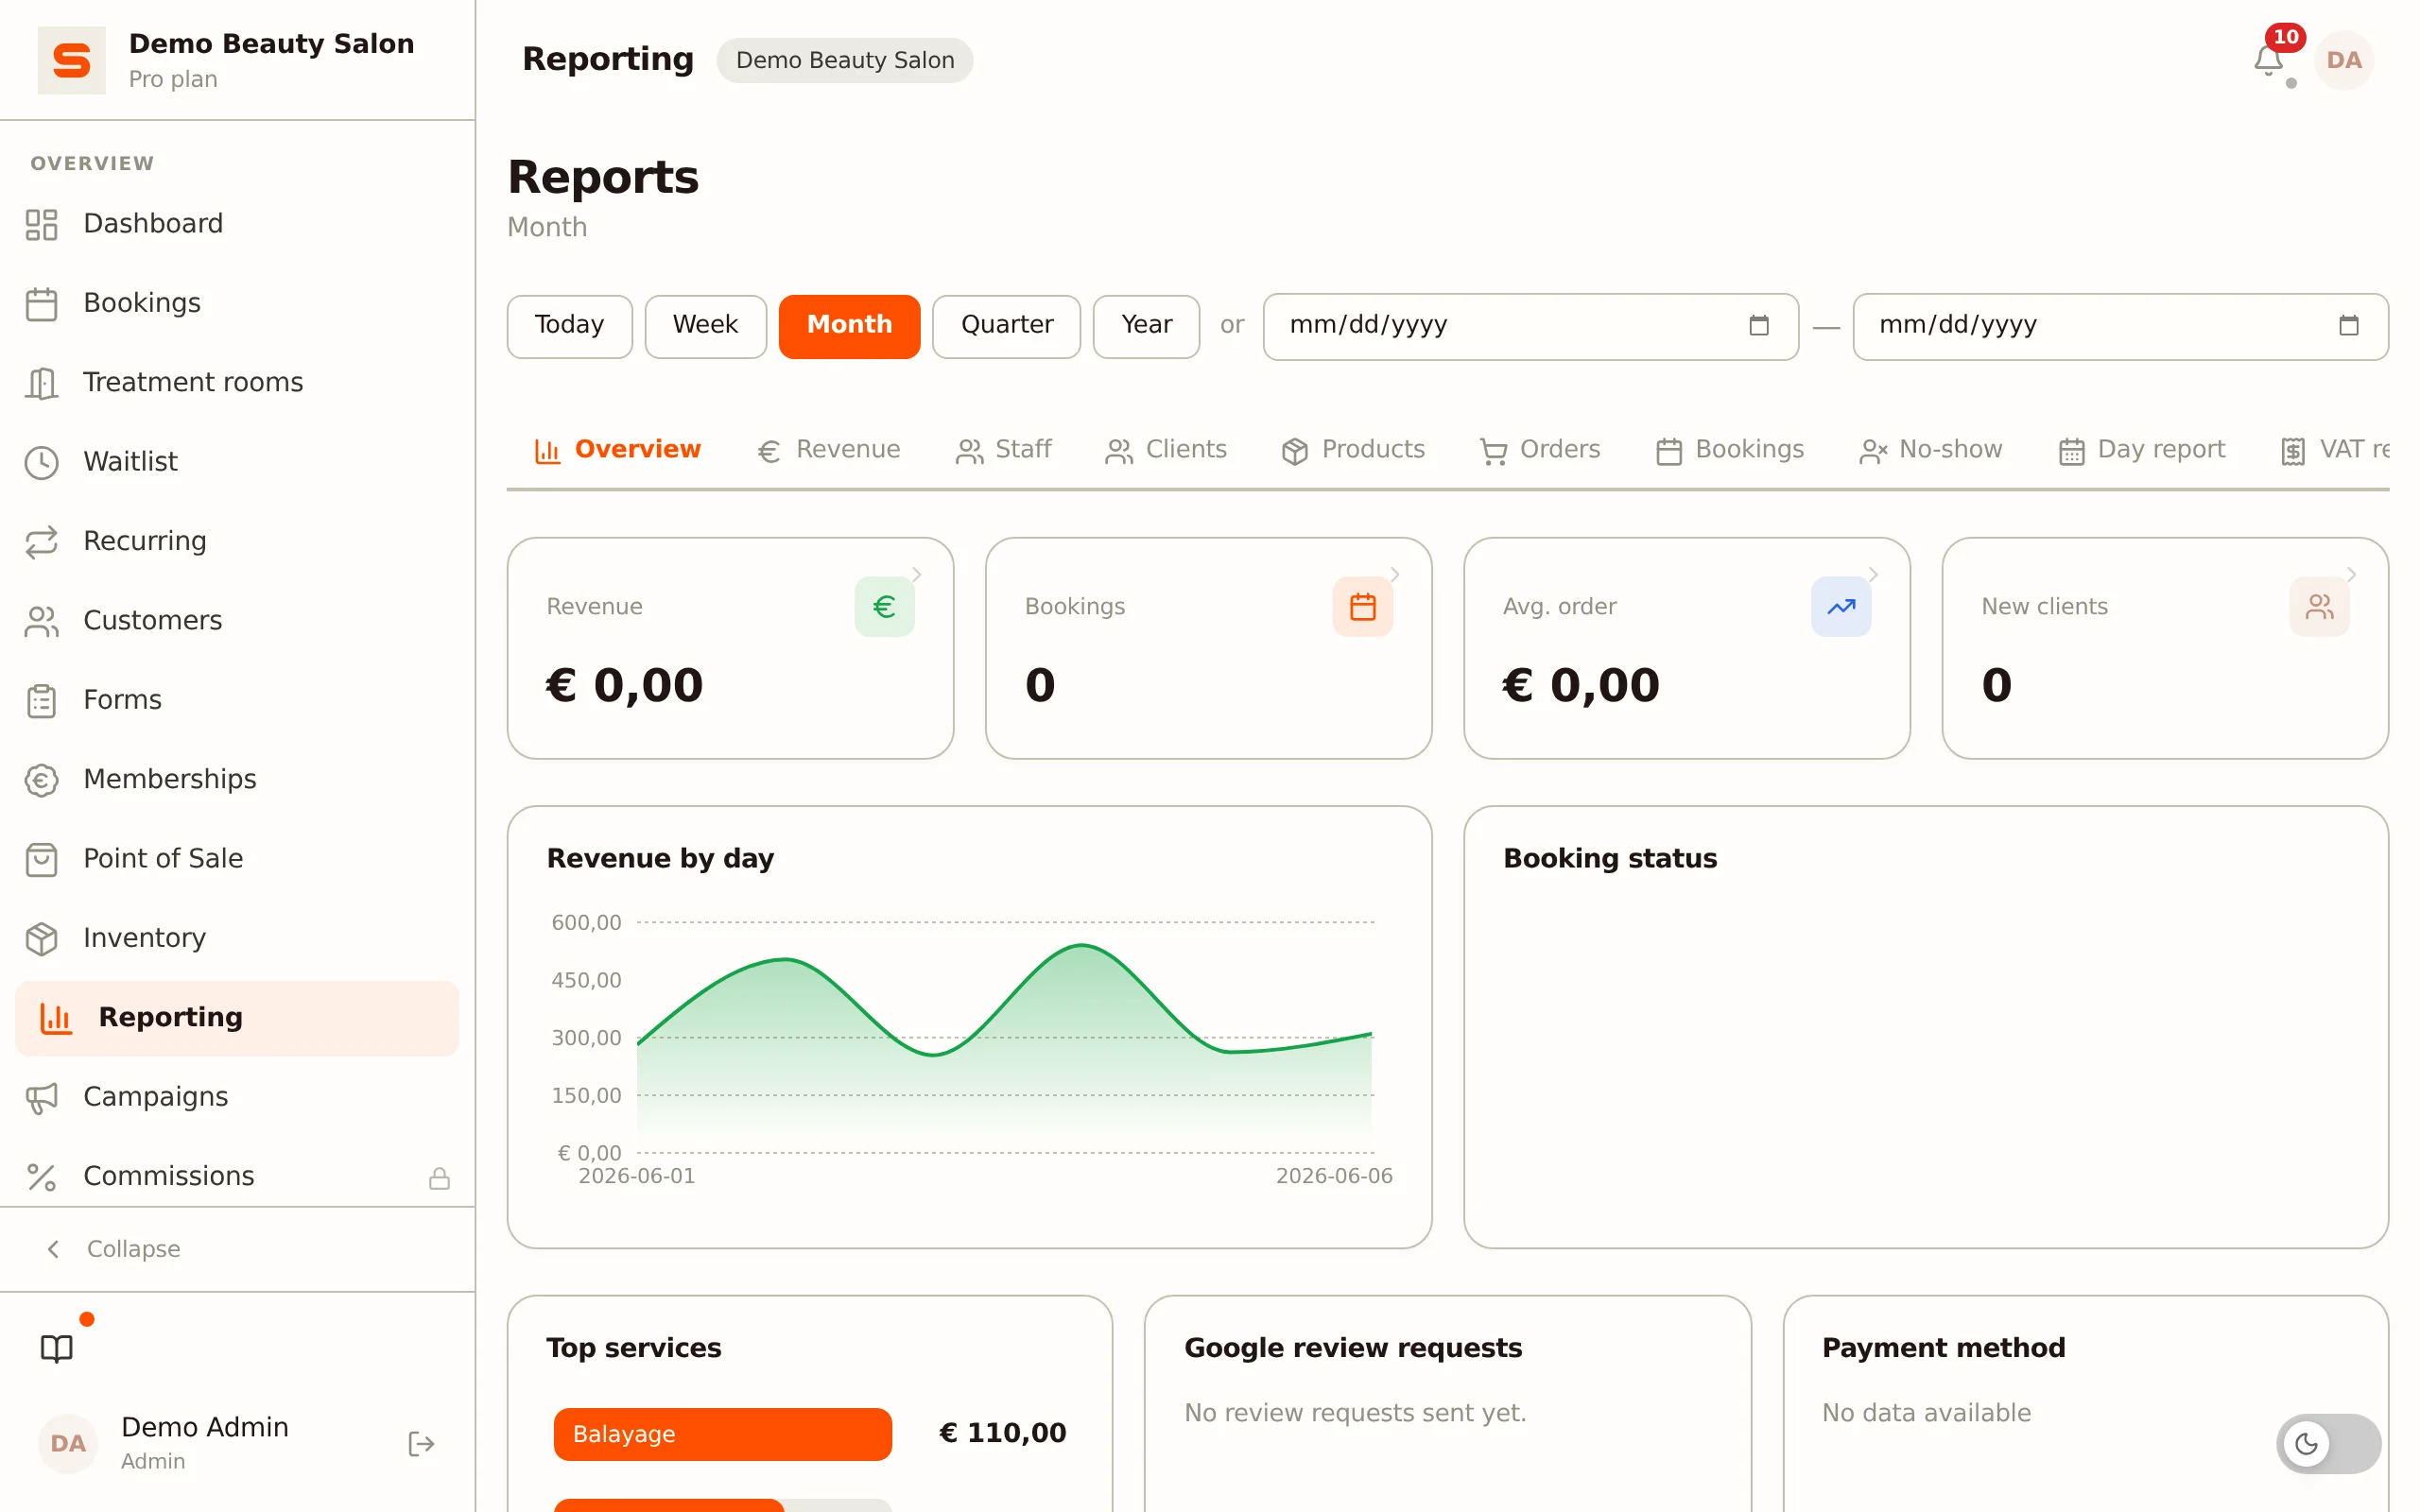Switch to the Orders tab
The width and height of the screenshot is (2420, 1512).
pos(1540,450)
